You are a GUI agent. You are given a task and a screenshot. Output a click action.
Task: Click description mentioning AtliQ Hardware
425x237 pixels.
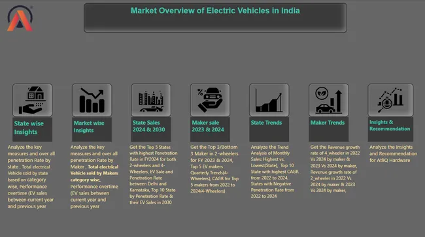coord(393,153)
